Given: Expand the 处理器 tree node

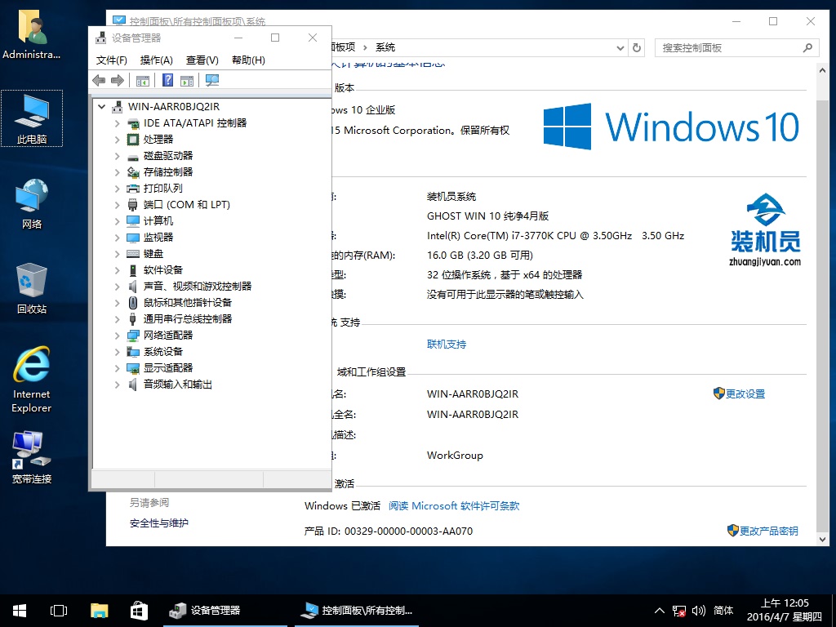Looking at the screenshot, I should [x=118, y=140].
